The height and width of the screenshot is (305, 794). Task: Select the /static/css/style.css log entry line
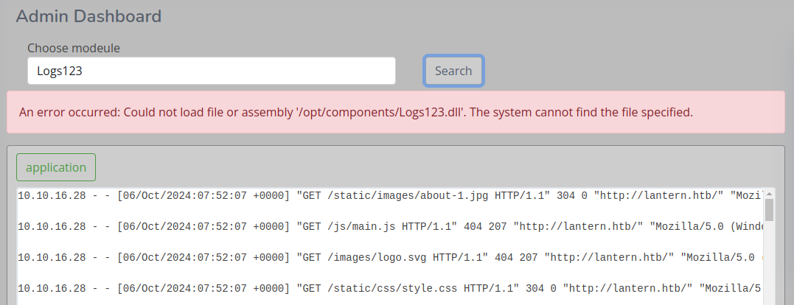[389, 288]
